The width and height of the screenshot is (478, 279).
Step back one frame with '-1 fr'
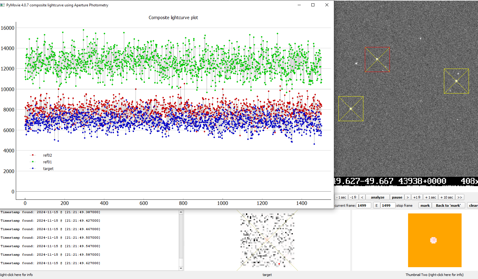coord(353,197)
